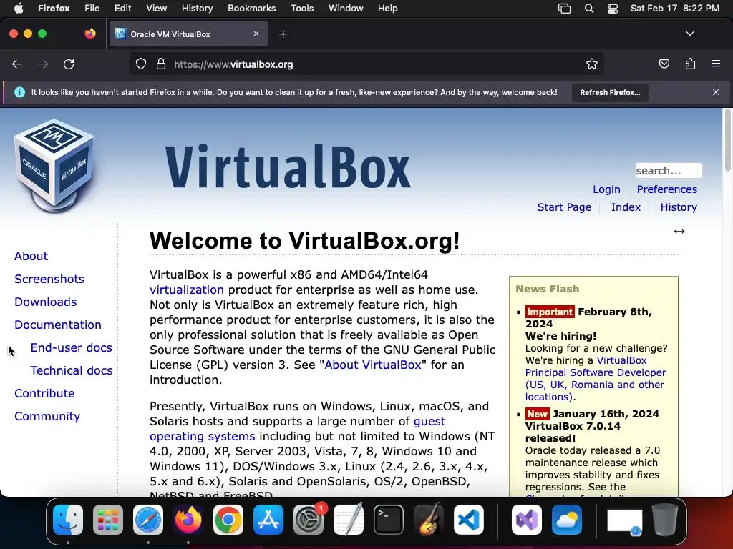Click the Firefox View pinned icon
733x549 pixels.
click(90, 34)
